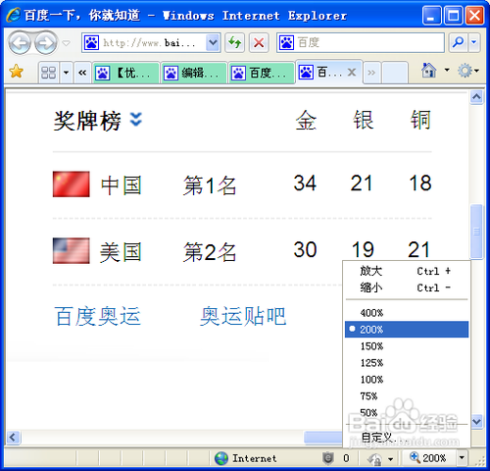Click the Internet Explorer logo in title bar
The height and width of the screenshot is (471, 490).
point(14,15)
